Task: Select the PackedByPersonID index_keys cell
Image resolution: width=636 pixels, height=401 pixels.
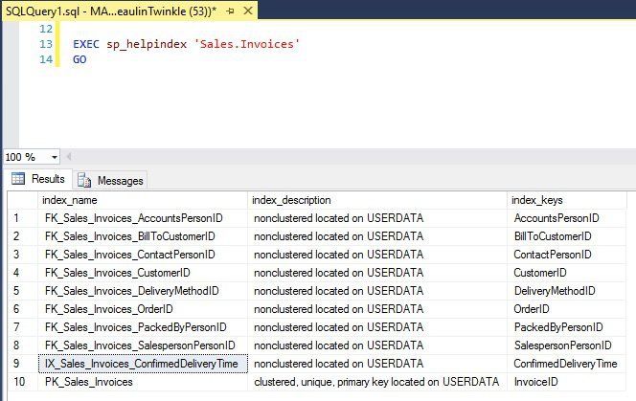Action: (567, 327)
